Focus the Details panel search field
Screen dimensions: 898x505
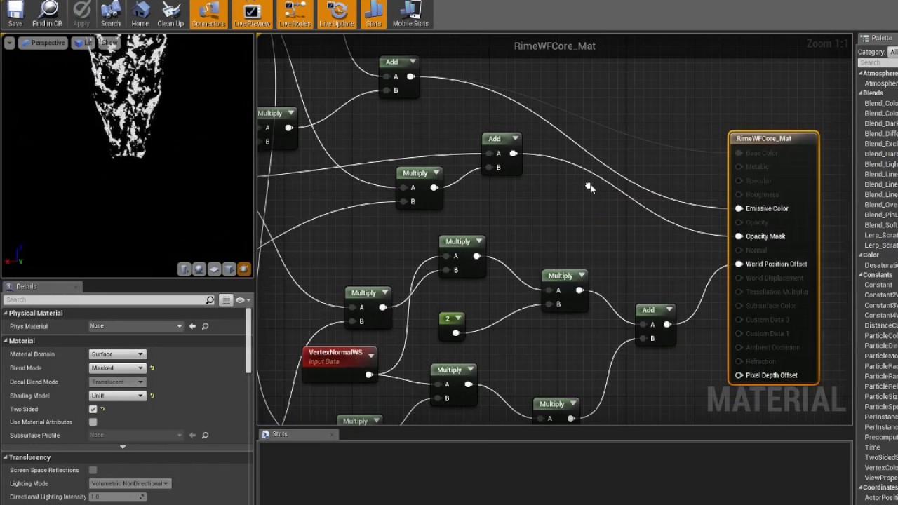pyautogui.click(x=104, y=299)
